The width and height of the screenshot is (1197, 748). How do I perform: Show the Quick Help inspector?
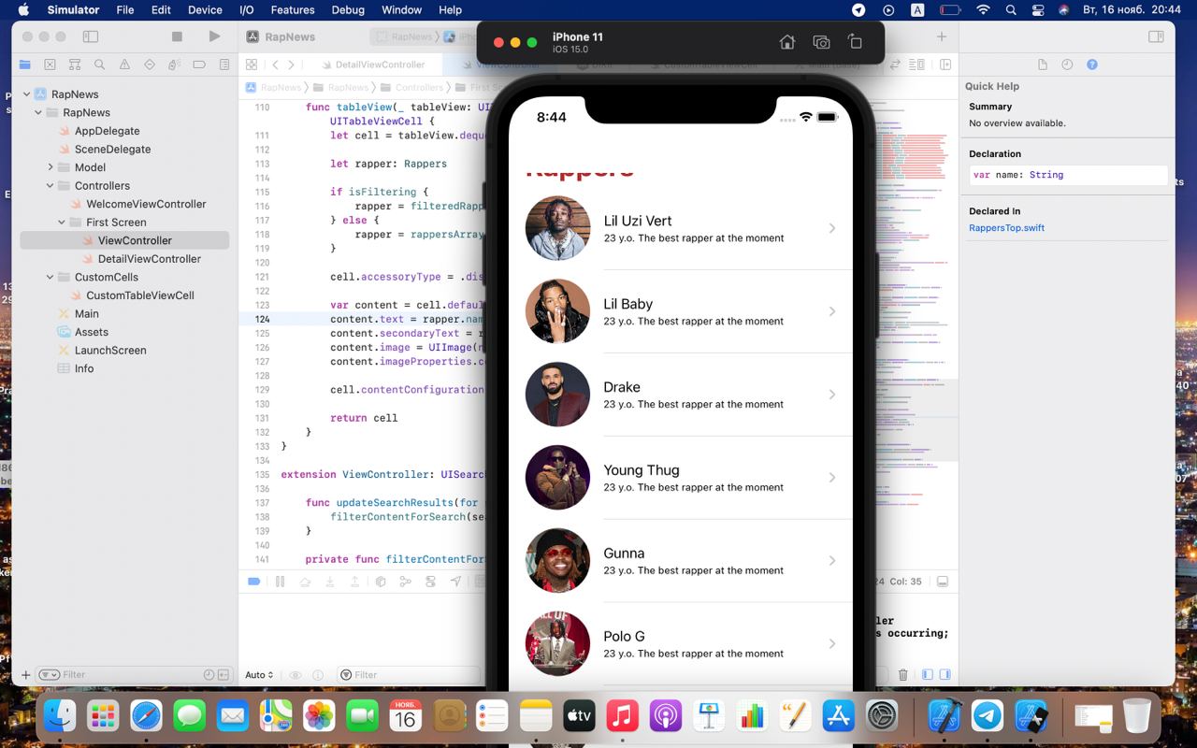click(1092, 65)
